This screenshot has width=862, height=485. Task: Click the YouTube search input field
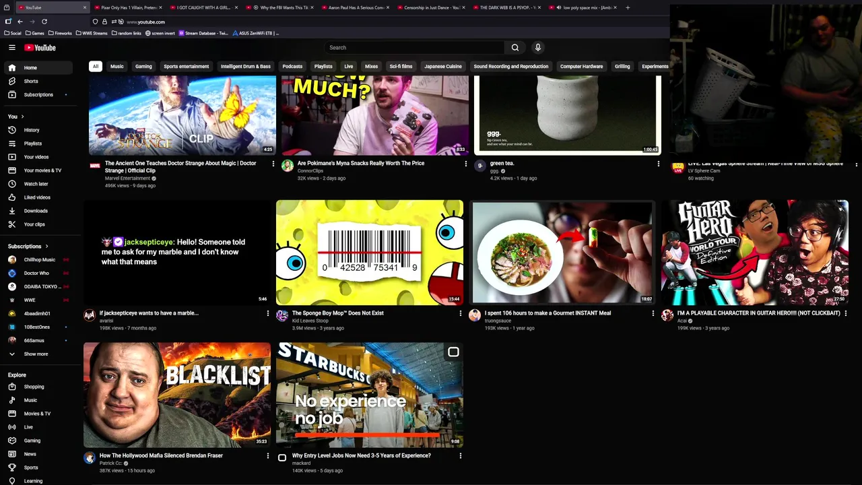point(414,47)
